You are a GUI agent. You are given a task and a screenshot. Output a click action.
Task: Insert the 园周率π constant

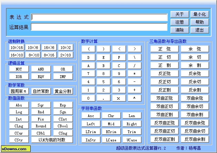[19, 91]
